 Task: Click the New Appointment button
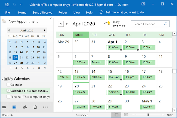(20, 21)
